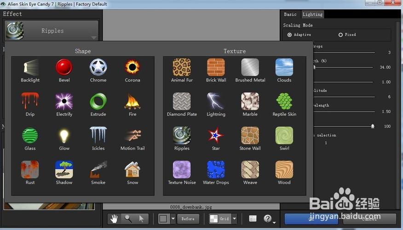Image resolution: width=403 pixels, height=230 pixels.
Task: Choose the Water Drops texture
Action: click(216, 173)
